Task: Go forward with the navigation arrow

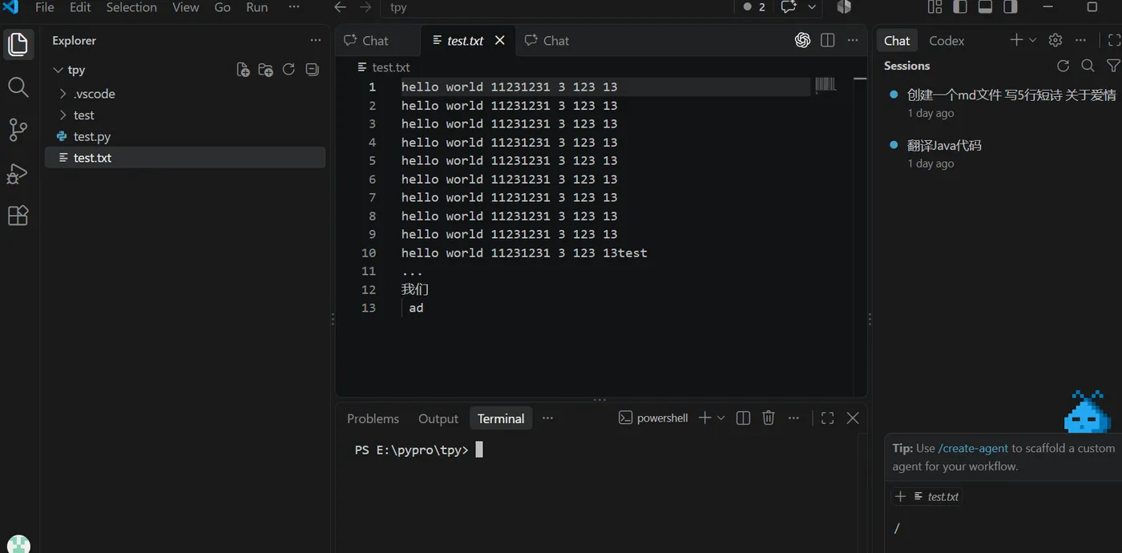Action: [x=365, y=7]
